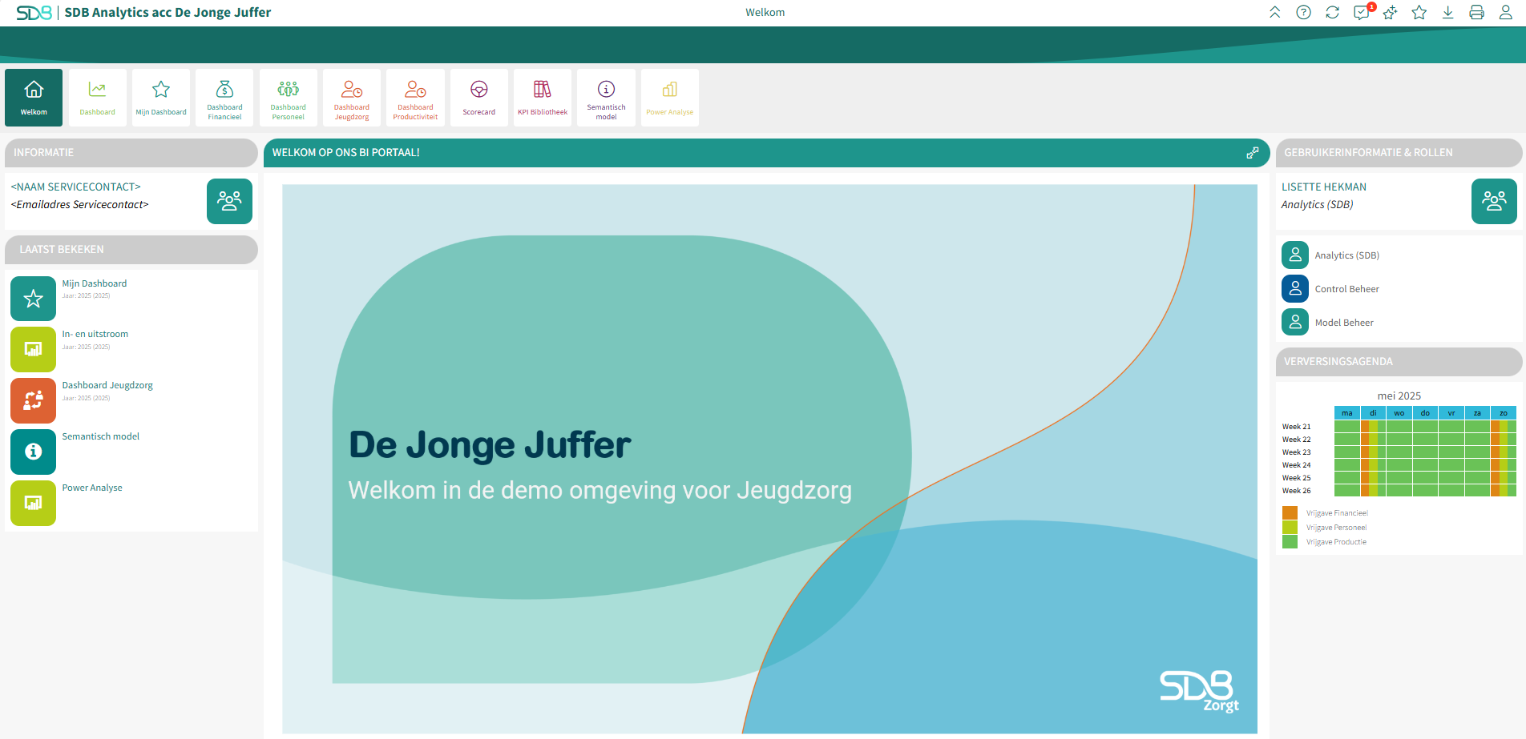
Task: Open the KPI Bibliotheek tile
Action: pos(543,98)
